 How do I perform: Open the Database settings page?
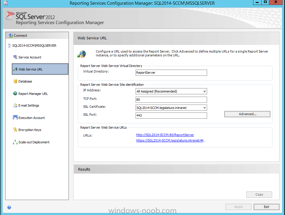(x=25, y=81)
